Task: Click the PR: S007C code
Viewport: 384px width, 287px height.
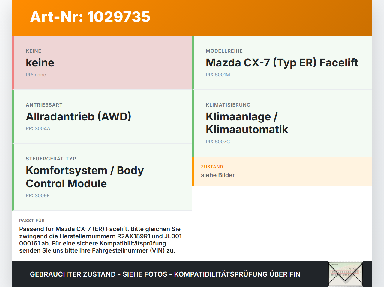Action: pos(218,142)
